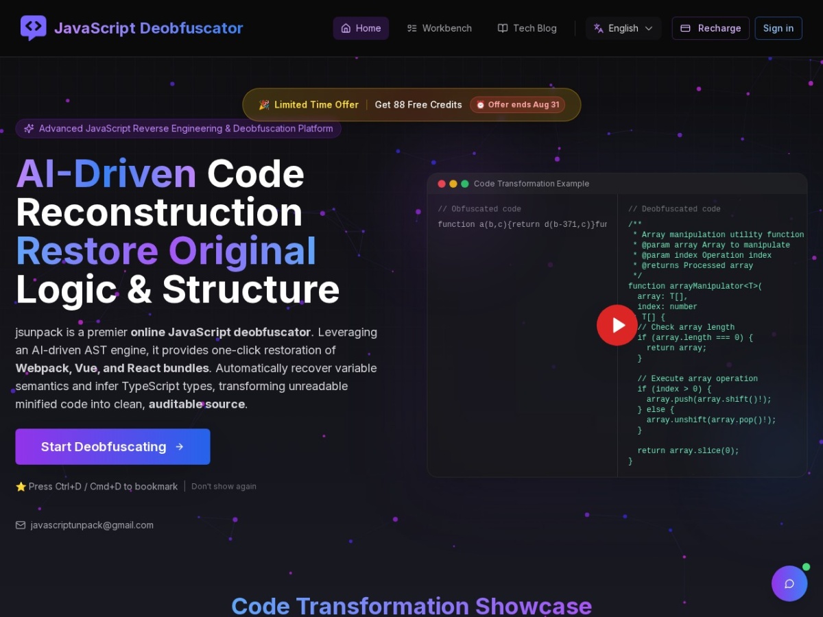Screen dimensions: 823x617
Task: Play the code transformation video
Action: click(x=617, y=325)
